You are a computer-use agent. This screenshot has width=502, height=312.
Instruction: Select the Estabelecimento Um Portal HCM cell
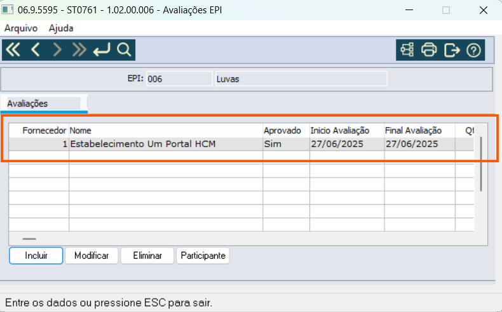[166, 144]
